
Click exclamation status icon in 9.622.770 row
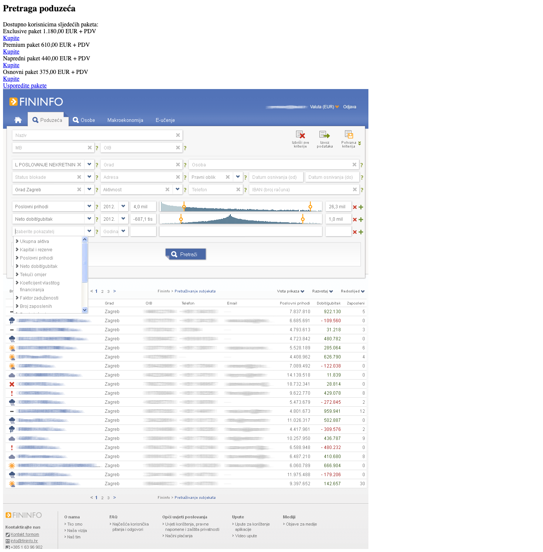click(x=12, y=393)
